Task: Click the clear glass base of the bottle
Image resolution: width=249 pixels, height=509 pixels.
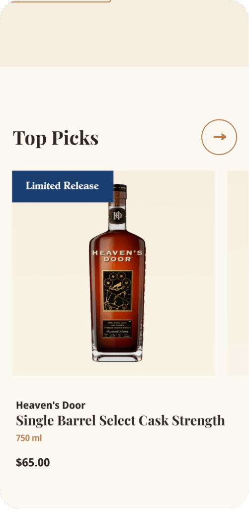Action: [117, 357]
